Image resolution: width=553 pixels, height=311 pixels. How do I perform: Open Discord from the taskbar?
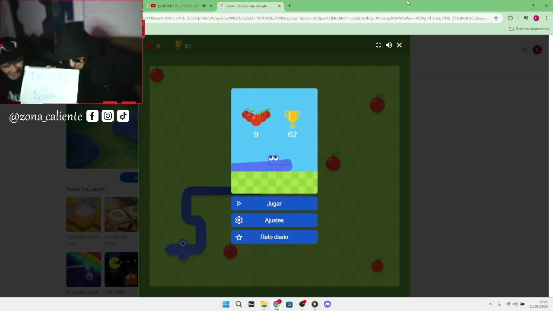click(x=327, y=304)
